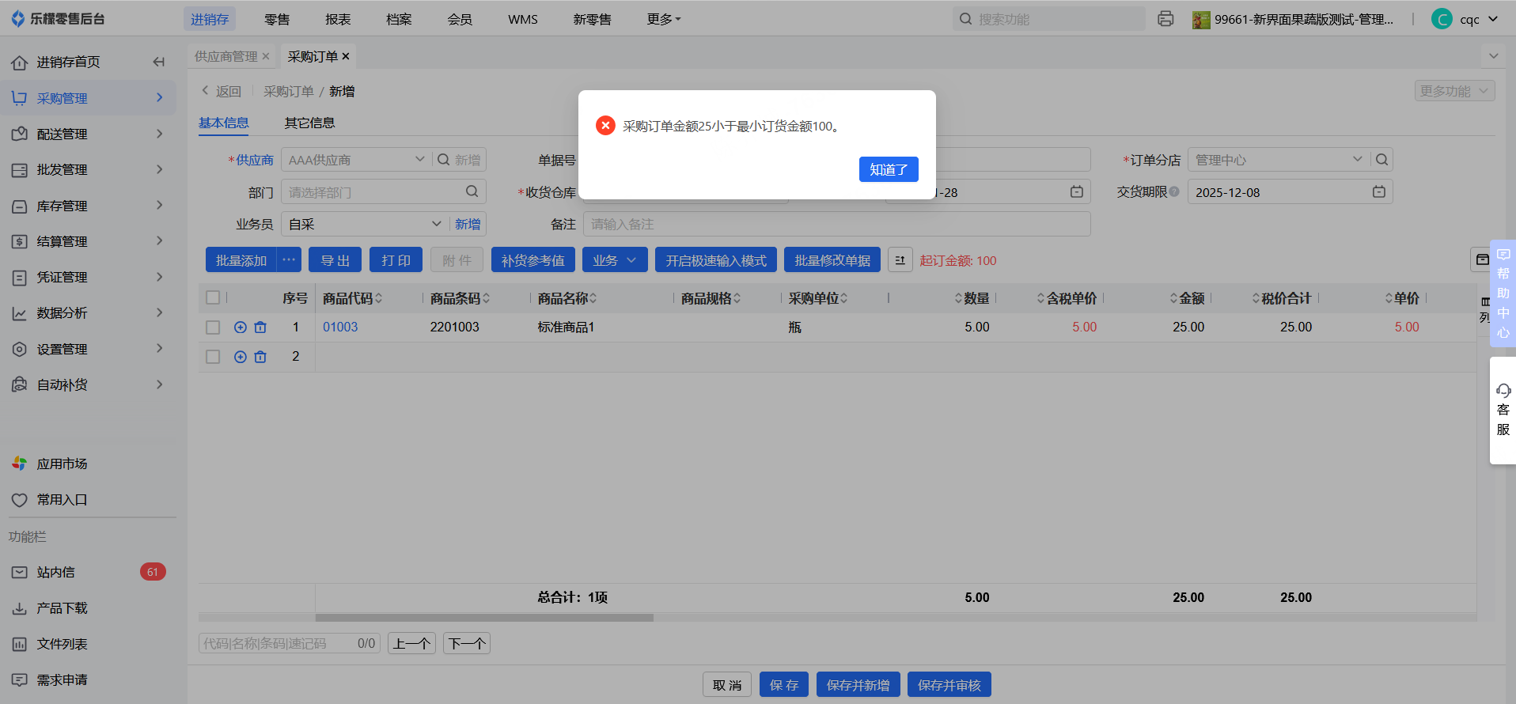Open the 业务员 dropdown showing 自采
The height and width of the screenshot is (704, 1516).
[364, 225]
